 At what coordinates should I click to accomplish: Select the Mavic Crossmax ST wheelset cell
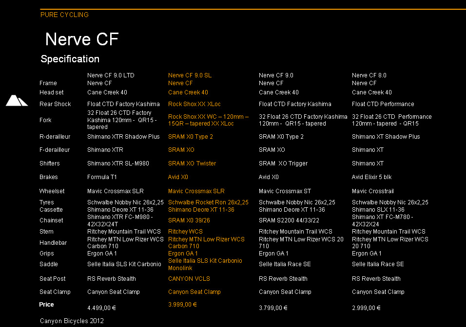285,191
